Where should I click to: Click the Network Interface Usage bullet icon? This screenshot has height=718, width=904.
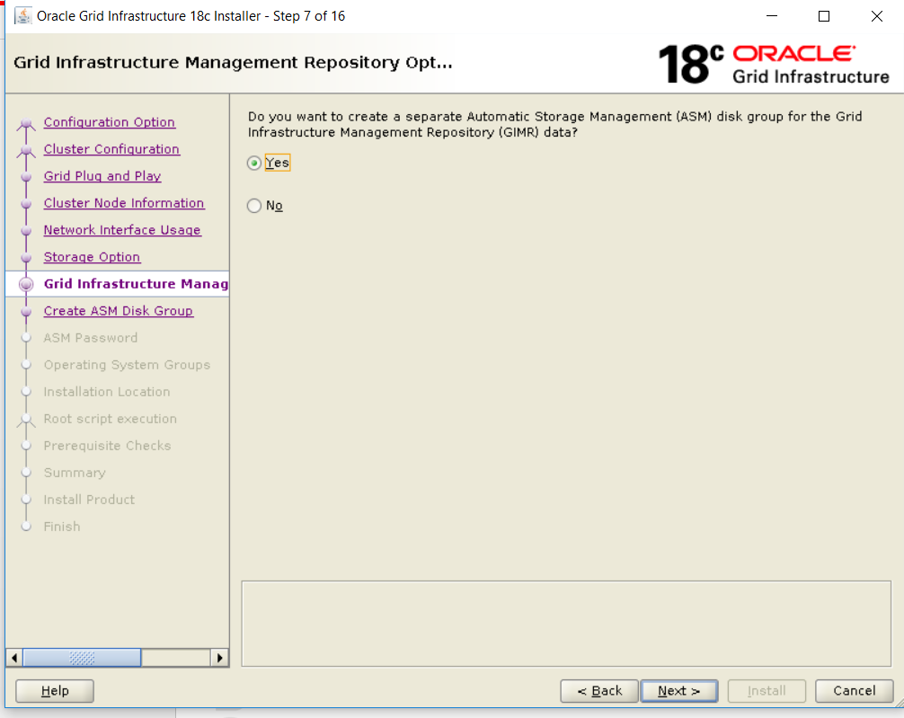26,231
